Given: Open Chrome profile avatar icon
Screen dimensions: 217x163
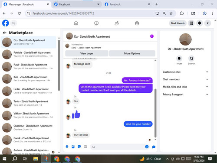Looking at the screenshot, I should pyautogui.click(x=204, y=13).
